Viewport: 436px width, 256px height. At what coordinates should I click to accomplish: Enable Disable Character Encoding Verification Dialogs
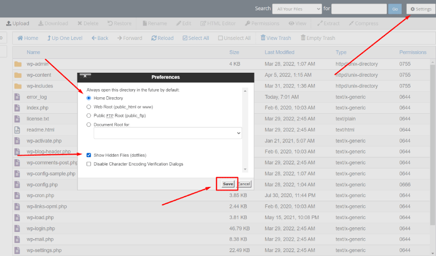point(89,164)
